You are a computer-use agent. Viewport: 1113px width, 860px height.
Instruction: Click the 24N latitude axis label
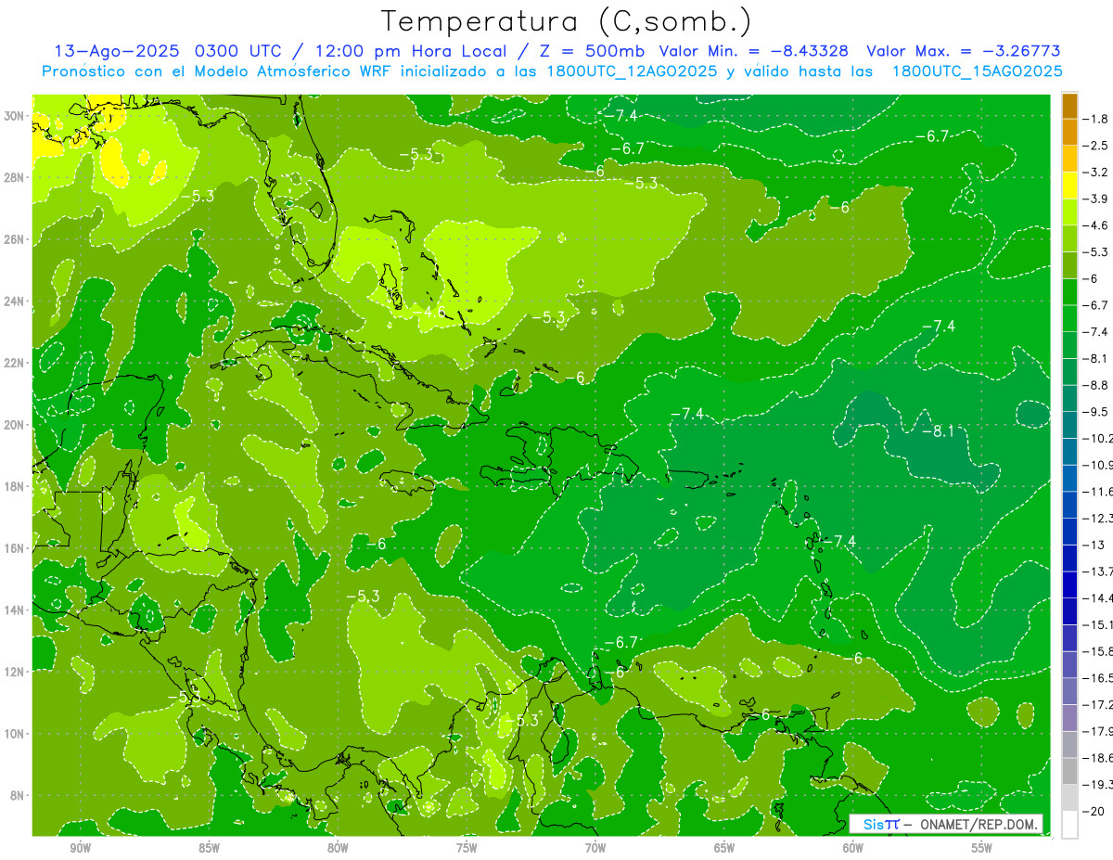(x=16, y=302)
